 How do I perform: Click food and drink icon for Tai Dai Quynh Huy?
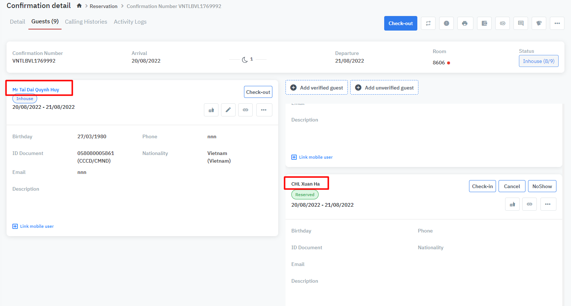click(x=211, y=110)
